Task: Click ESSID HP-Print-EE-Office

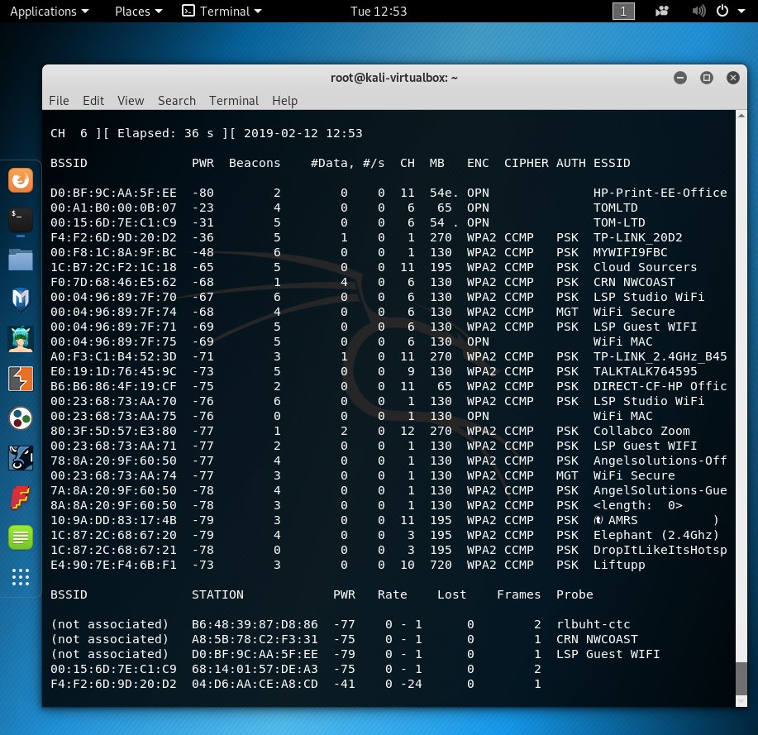Action: pyautogui.click(x=660, y=193)
